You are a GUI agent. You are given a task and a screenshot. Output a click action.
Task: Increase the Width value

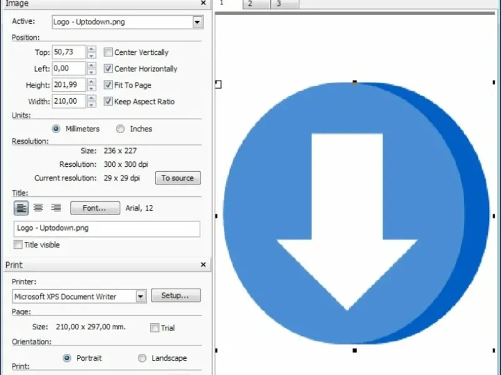(x=91, y=98)
